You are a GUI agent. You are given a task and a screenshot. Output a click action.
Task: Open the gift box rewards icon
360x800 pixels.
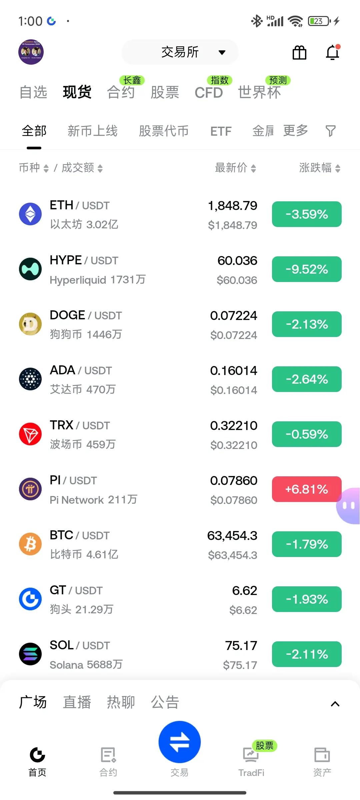[299, 53]
